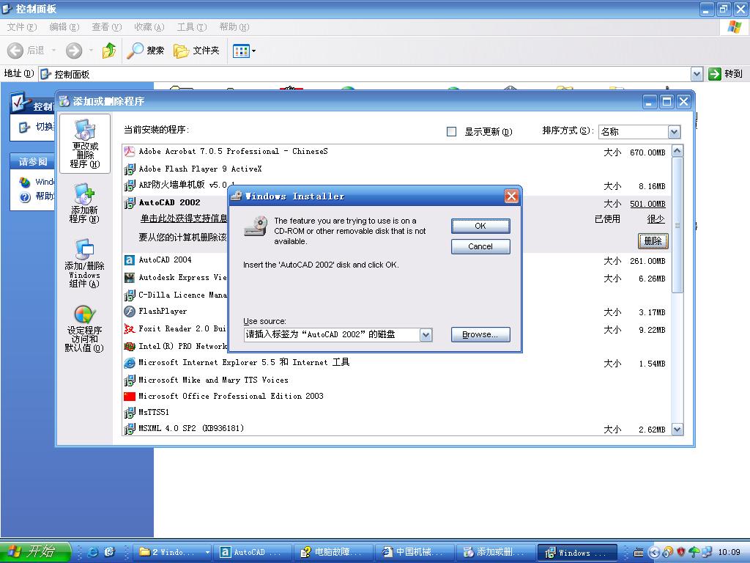Viewport: 750px width, 563px height.
Task: Click OK in Windows Installer dialog
Action: tap(480, 226)
